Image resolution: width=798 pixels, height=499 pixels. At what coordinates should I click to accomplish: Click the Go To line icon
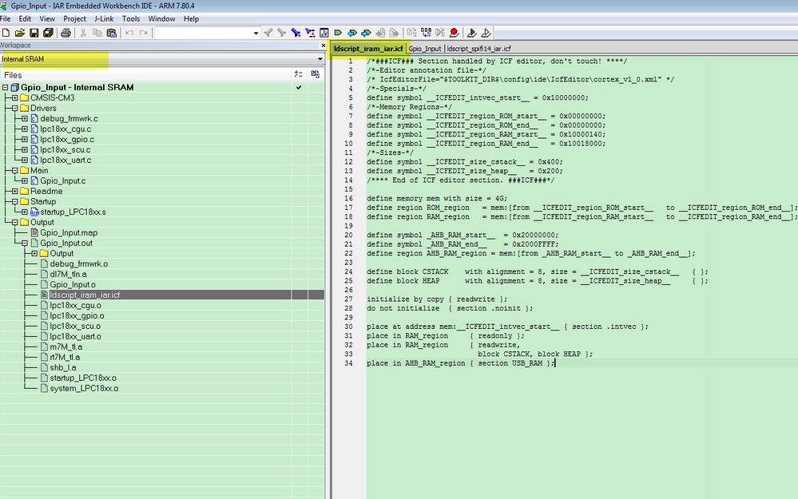tap(324, 33)
